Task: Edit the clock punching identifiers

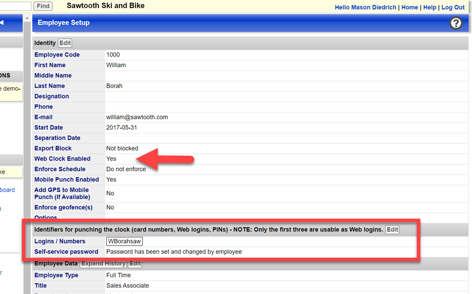Action: point(392,230)
